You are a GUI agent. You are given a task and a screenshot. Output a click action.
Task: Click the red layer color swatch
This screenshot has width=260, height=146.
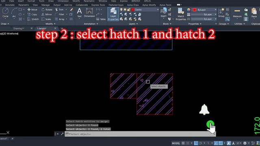click(x=133, y=10)
